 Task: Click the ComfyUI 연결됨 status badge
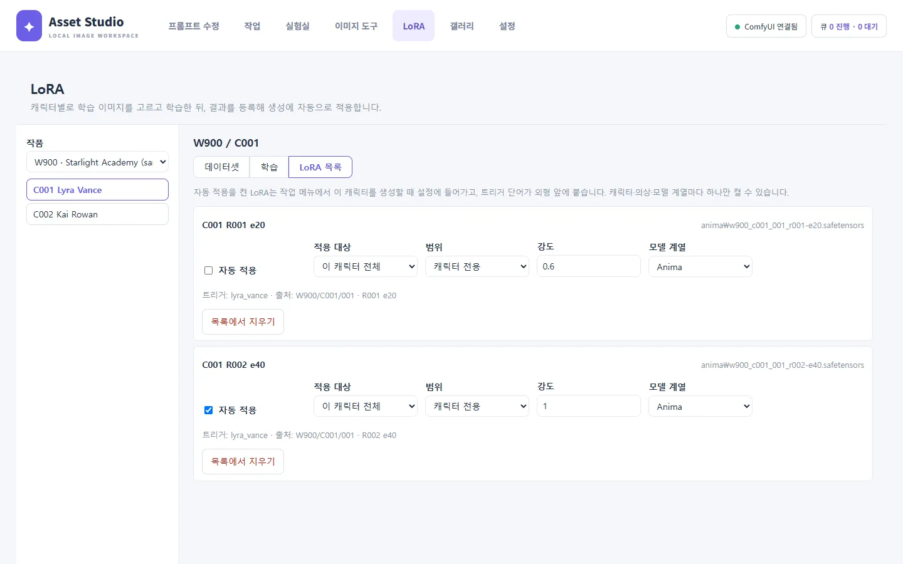(766, 26)
